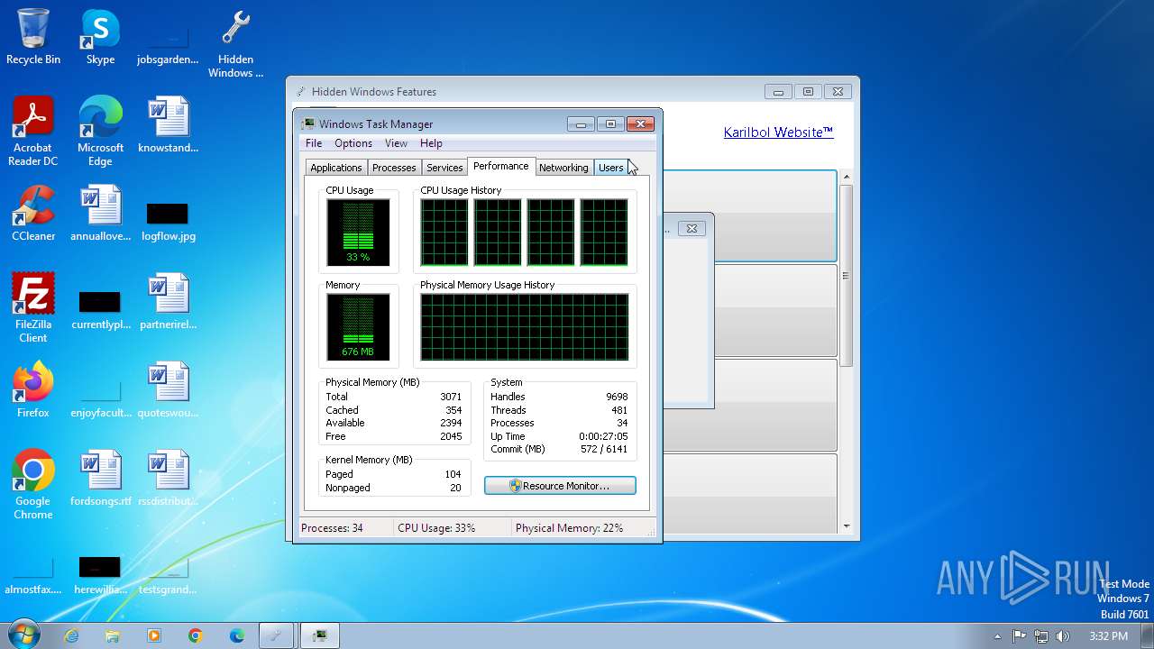Screen dimensions: 1154x649
Task: Click the Up Time value 0:00:27:05
Action: (x=603, y=436)
